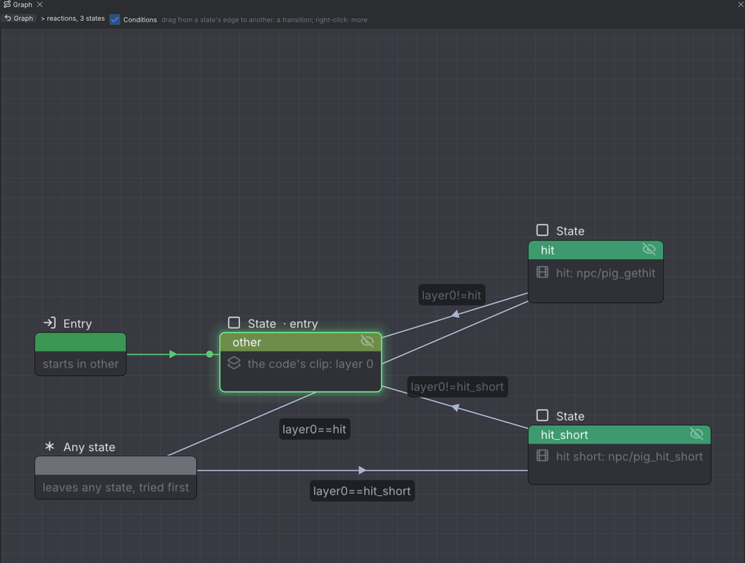
Task: Click the green entry connection dot on 'other'
Action: [209, 354]
